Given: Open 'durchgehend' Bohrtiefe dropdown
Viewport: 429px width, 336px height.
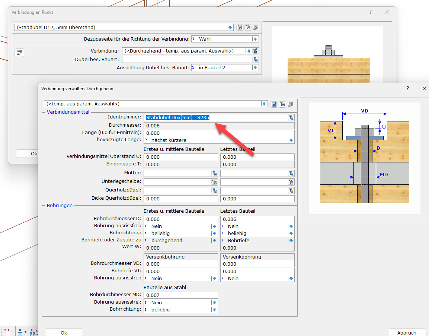Looking at the screenshot, I should click(214, 241).
